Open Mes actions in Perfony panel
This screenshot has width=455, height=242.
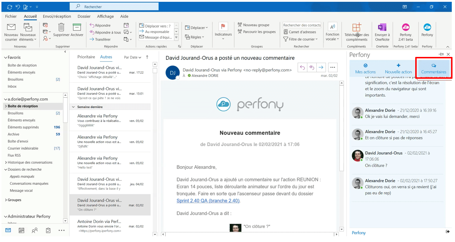pos(365,68)
